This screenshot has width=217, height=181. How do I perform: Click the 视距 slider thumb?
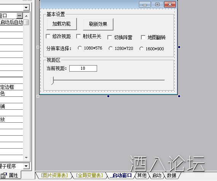coord(52,80)
